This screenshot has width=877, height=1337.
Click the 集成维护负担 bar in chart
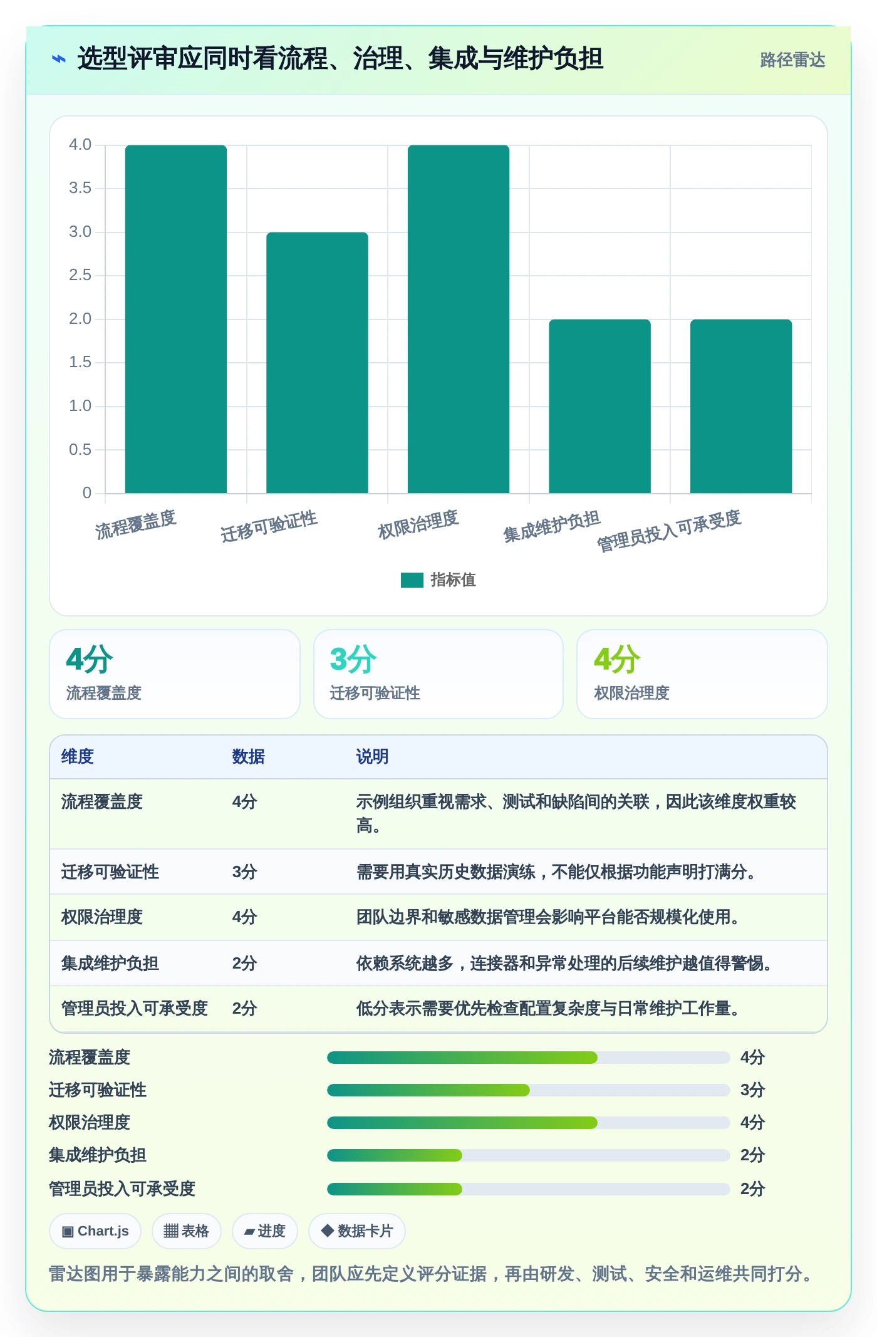599,406
